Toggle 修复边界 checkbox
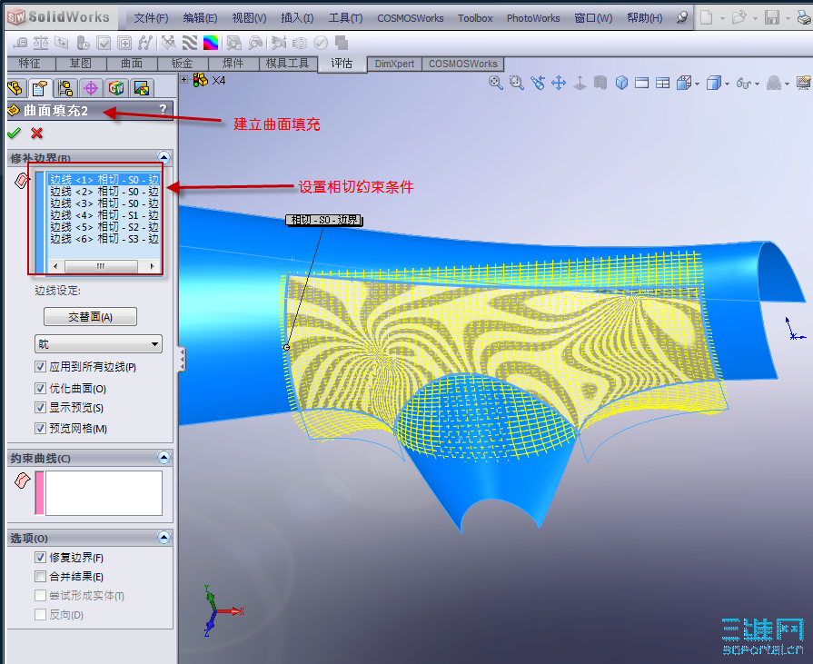The height and width of the screenshot is (664, 813). tap(40, 557)
